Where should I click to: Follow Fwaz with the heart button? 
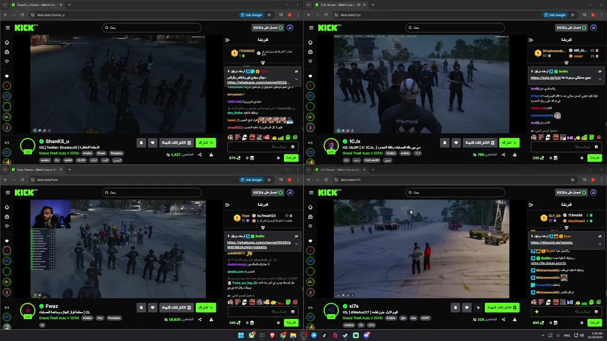click(153, 307)
